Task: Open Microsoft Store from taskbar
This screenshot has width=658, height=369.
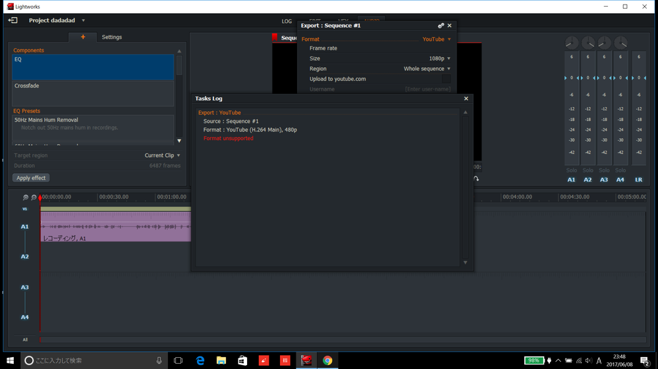Action: (x=242, y=360)
